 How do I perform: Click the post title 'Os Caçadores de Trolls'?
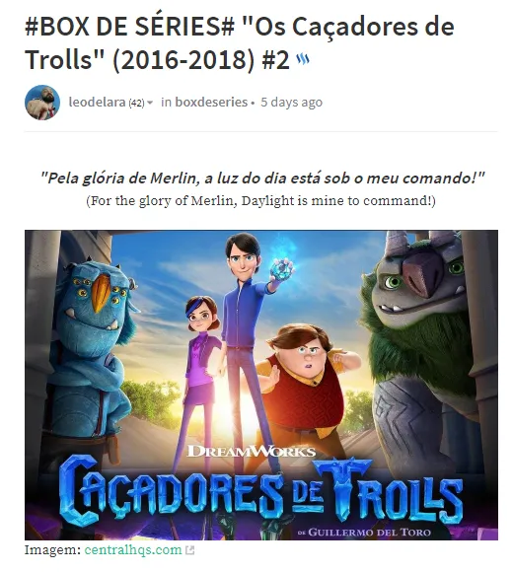[240, 43]
